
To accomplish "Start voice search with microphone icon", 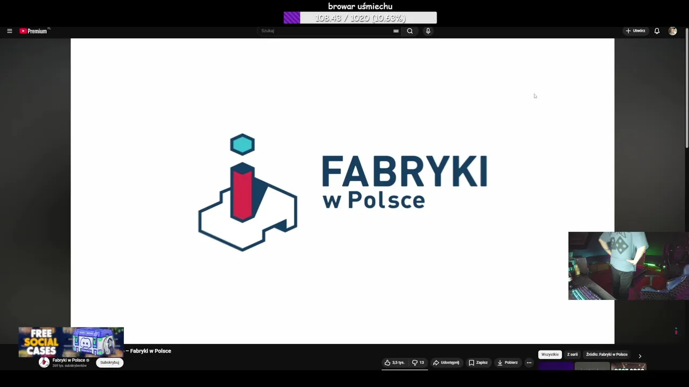I will pos(428,31).
